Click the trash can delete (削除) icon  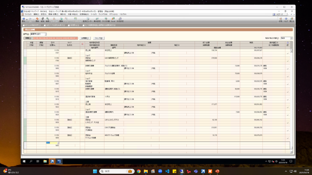[42, 19]
